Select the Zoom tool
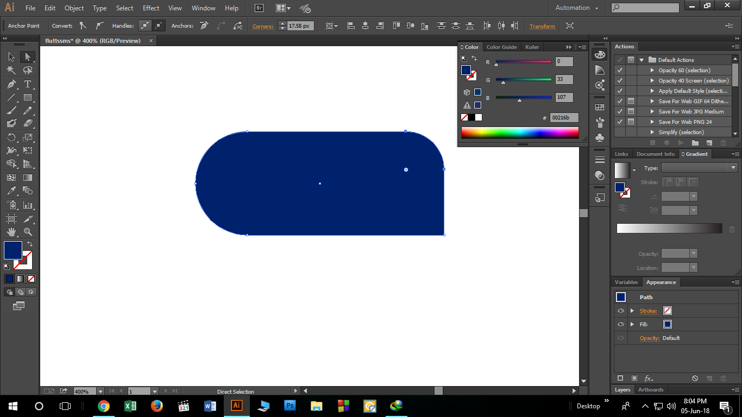This screenshot has height=417, width=742. 28,232
